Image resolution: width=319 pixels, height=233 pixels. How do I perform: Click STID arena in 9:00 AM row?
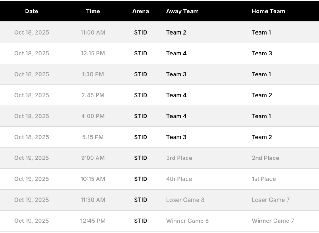[140, 158]
